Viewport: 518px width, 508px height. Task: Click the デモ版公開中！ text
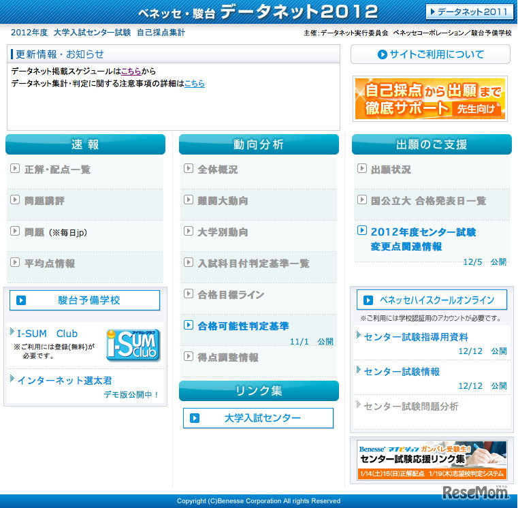click(x=131, y=395)
